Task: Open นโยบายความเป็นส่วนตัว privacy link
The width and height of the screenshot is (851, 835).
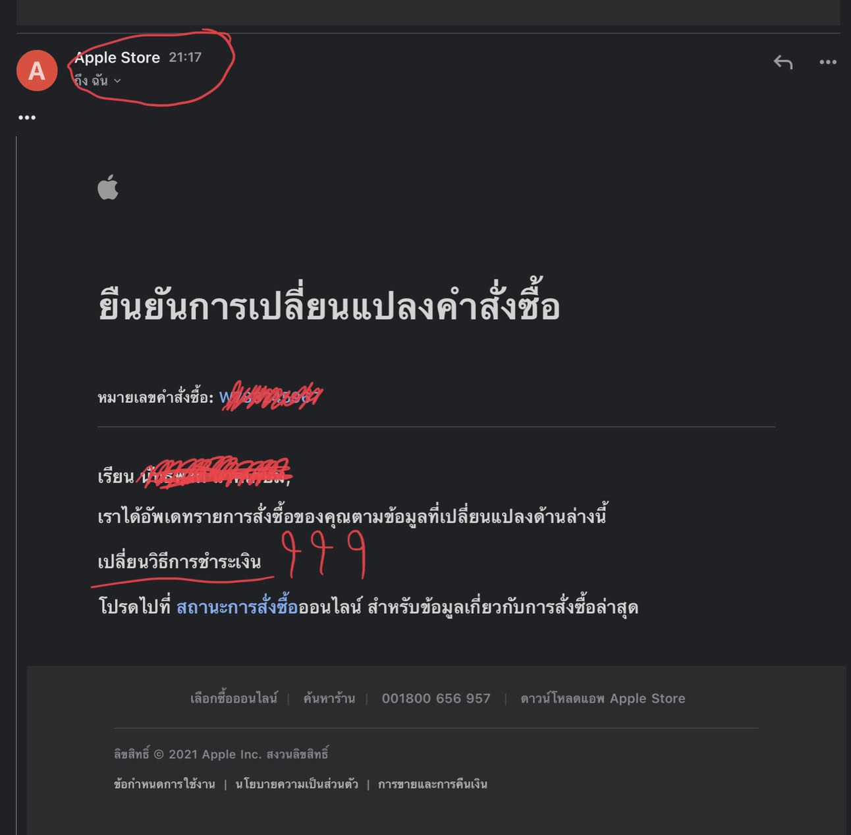Action: pyautogui.click(x=296, y=784)
